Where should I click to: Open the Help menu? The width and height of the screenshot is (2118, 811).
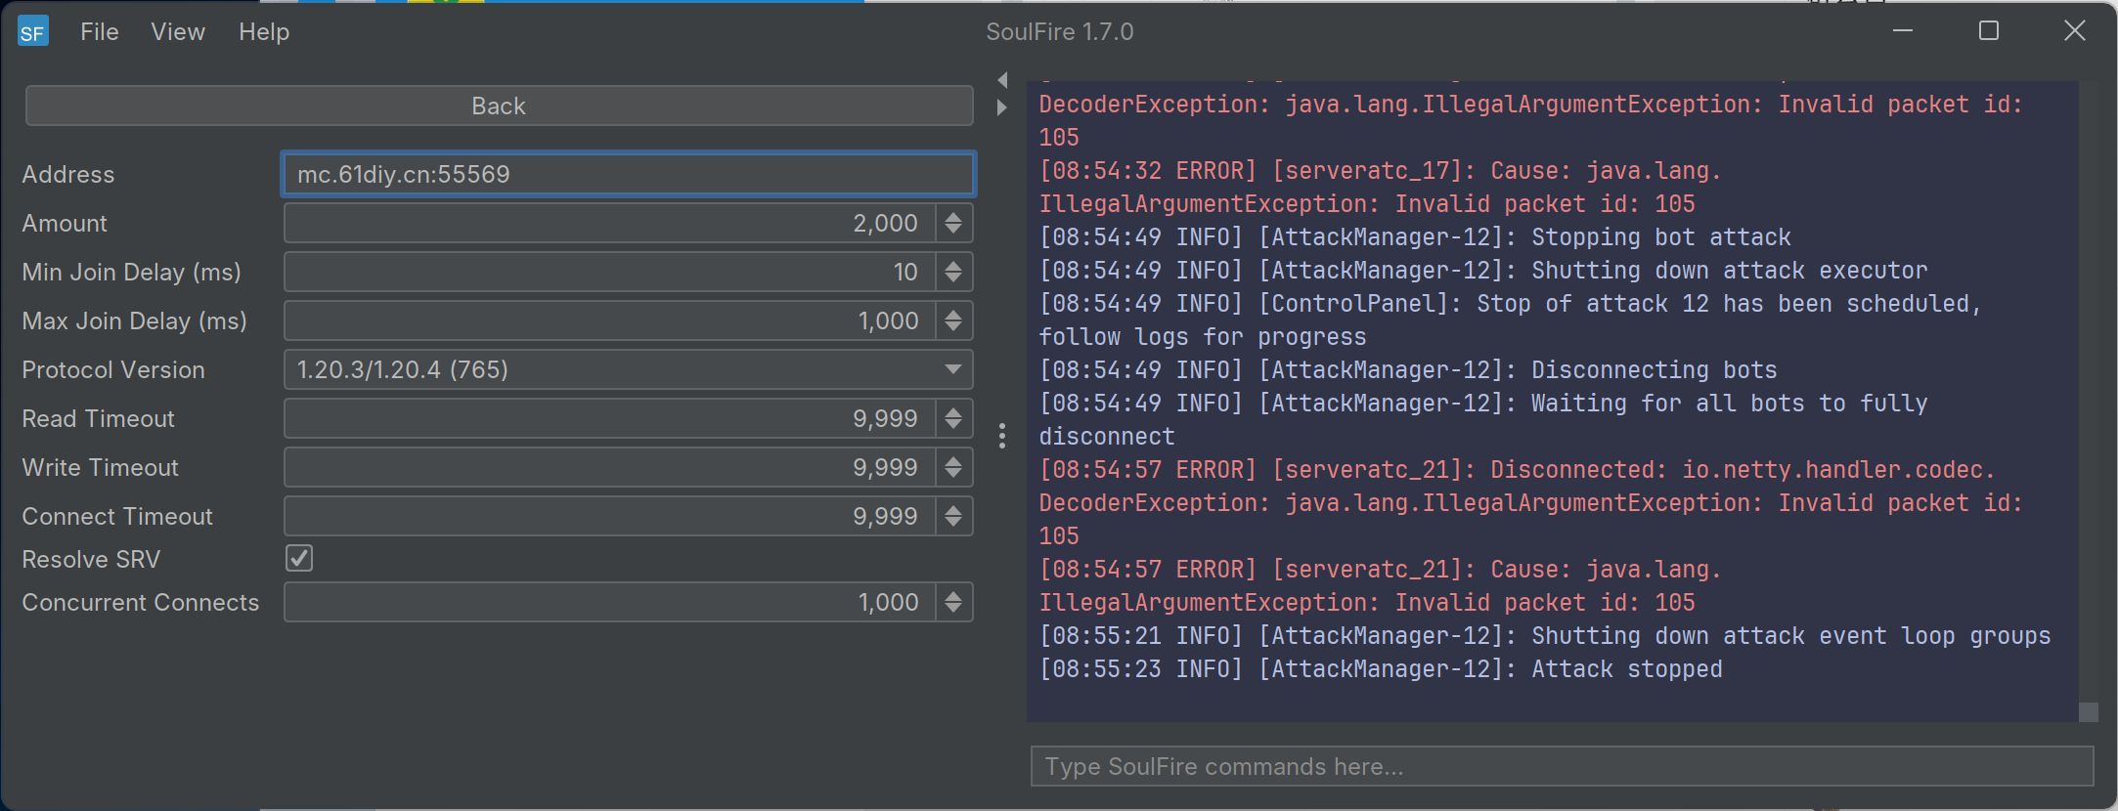(x=264, y=32)
